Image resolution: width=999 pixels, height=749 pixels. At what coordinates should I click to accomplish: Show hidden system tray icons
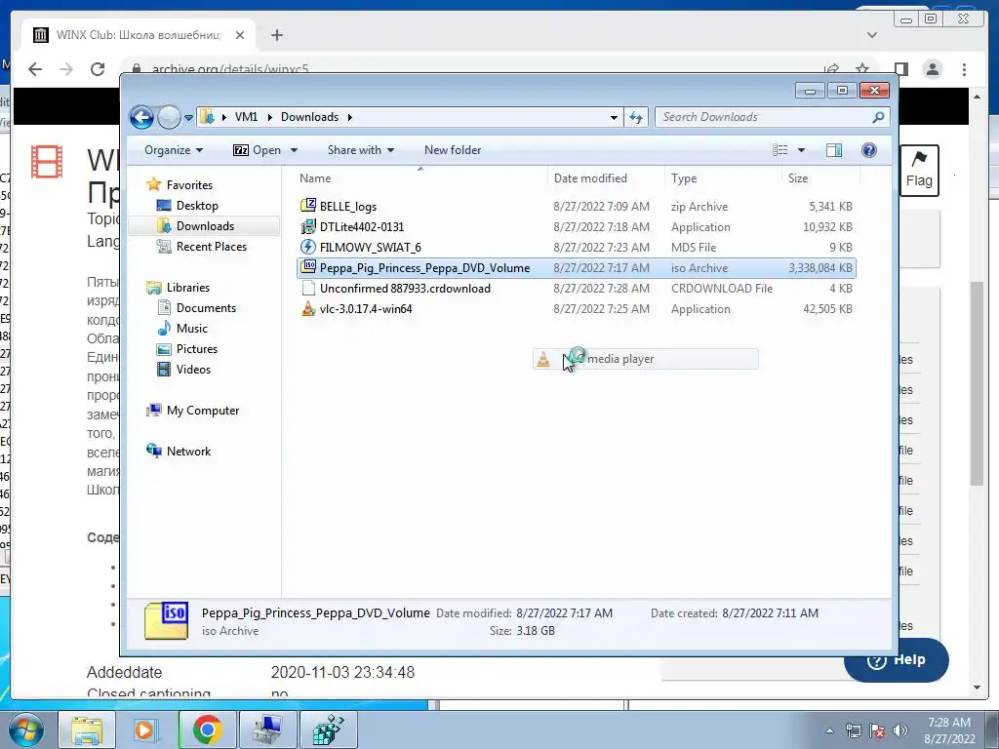829,730
